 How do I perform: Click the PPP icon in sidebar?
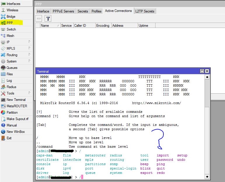[3, 23]
